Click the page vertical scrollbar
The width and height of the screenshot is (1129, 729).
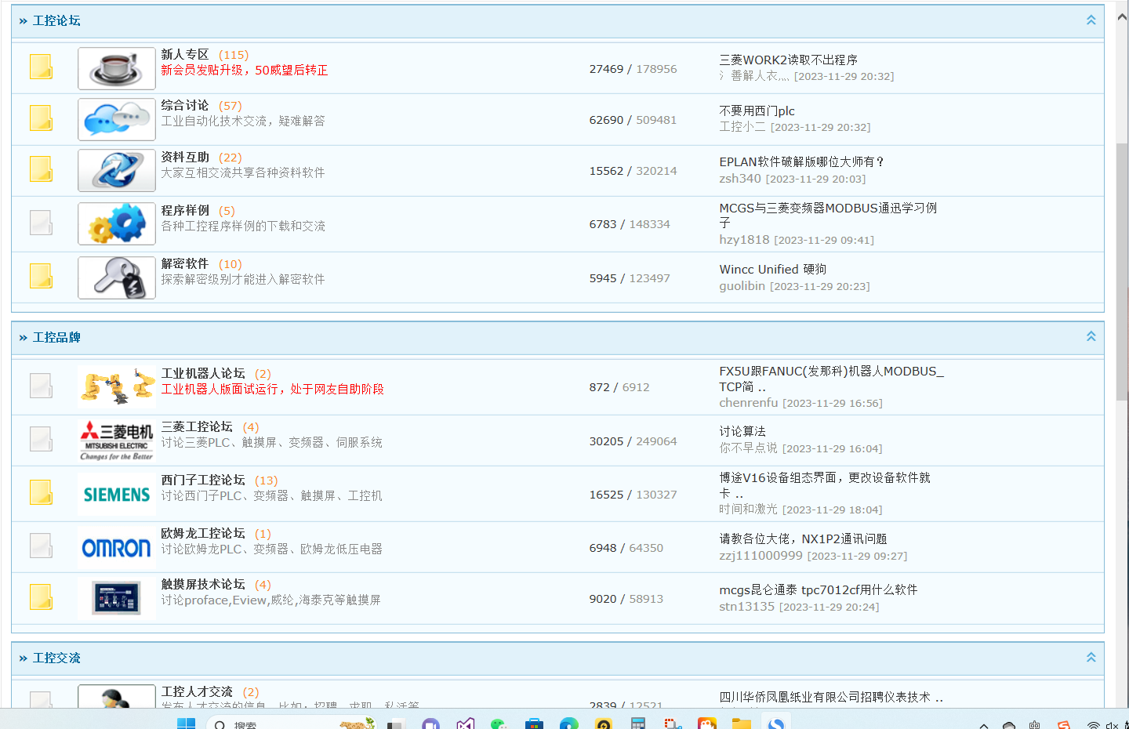coord(1122,274)
